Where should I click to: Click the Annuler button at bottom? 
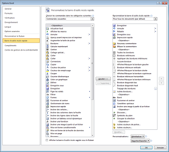[x=160, y=148]
